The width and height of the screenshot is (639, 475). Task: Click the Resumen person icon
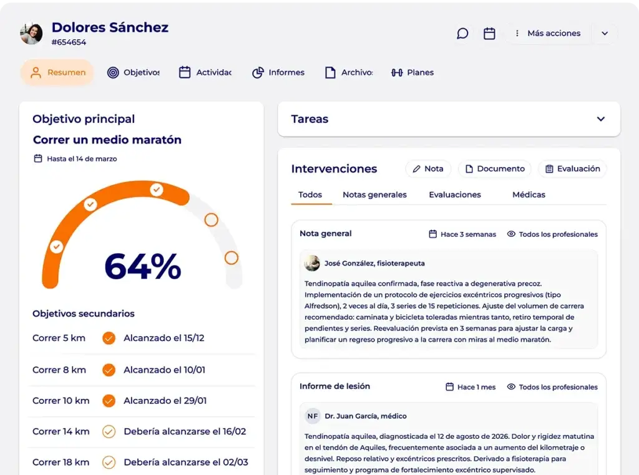(36, 72)
